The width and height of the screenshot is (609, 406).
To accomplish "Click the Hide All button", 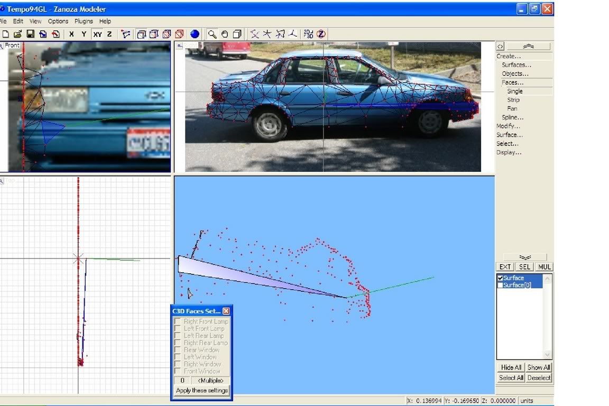I will pos(511,367).
